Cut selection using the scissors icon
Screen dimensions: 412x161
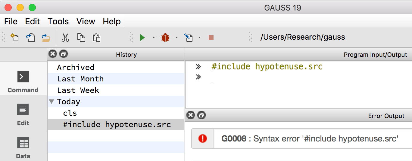pos(65,38)
